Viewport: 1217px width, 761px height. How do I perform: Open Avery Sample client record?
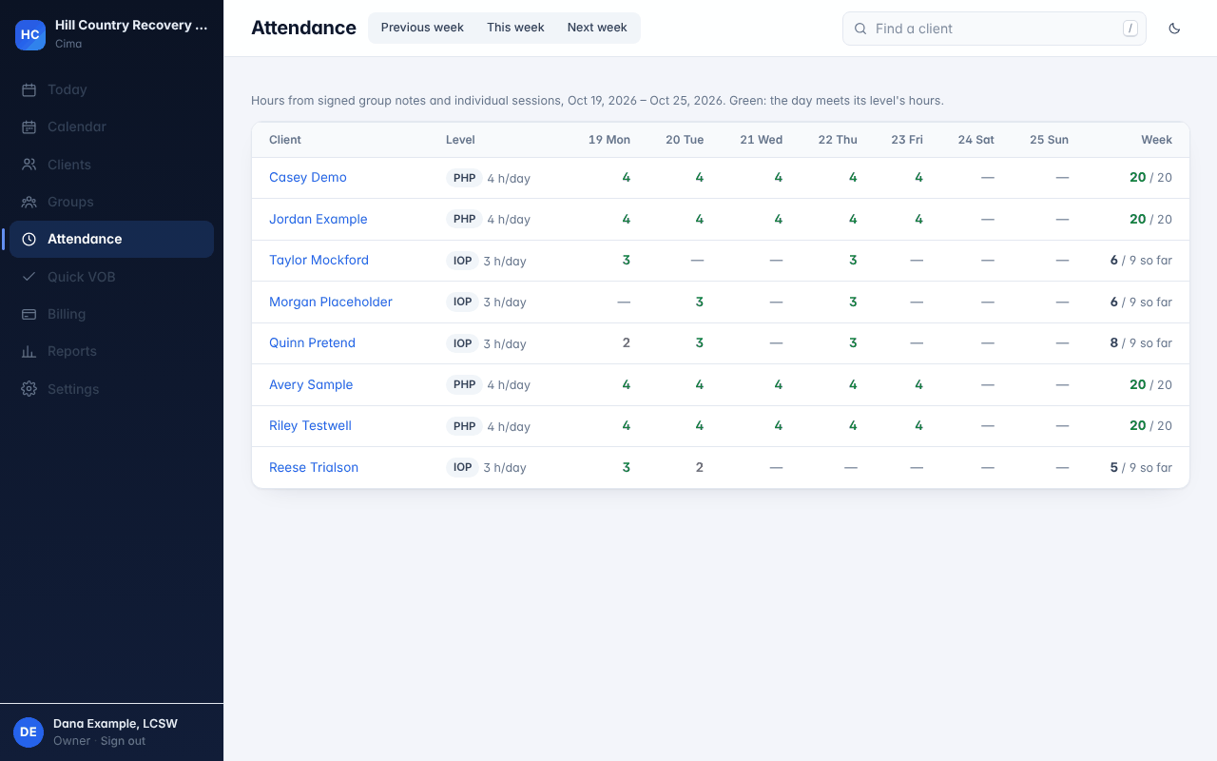coord(311,384)
